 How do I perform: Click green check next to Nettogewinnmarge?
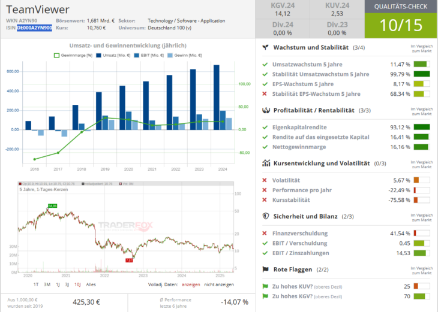(265, 147)
